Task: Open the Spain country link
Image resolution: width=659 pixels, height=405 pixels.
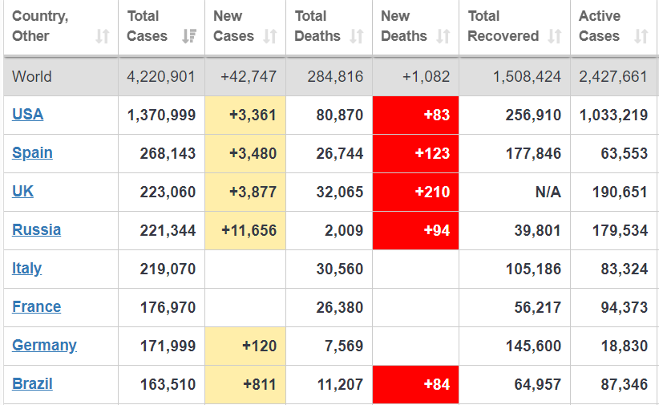Action: [x=32, y=153]
